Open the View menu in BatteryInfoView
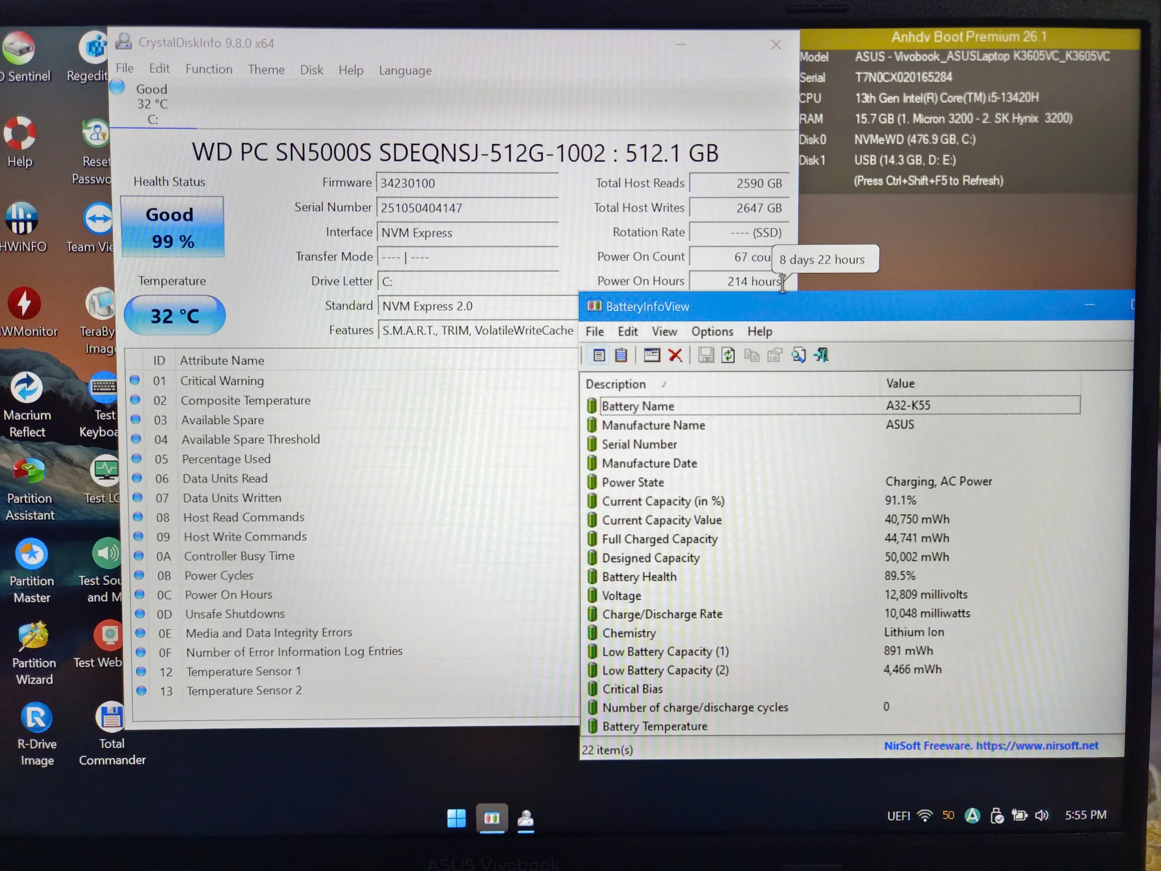Image resolution: width=1161 pixels, height=871 pixels. (x=664, y=331)
